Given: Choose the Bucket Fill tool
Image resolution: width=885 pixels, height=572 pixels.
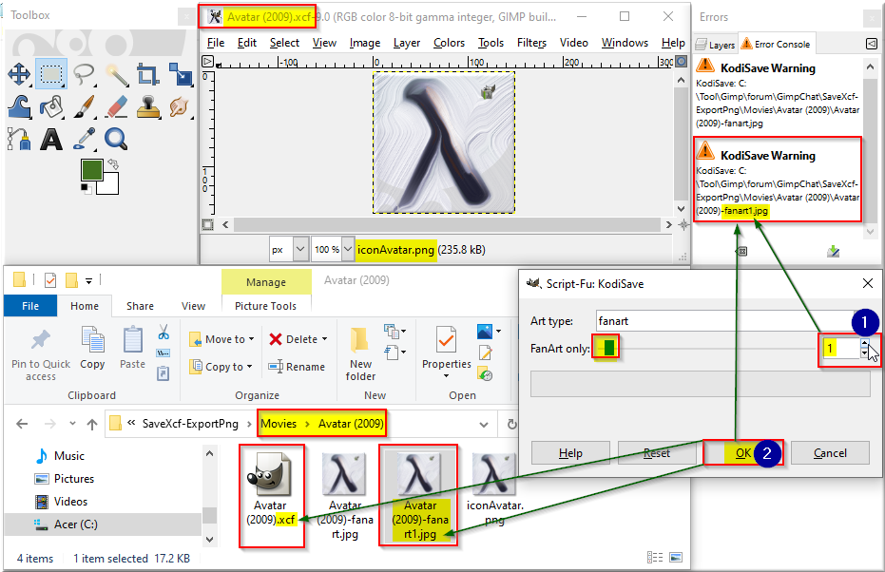Looking at the screenshot, I should coord(51,106).
